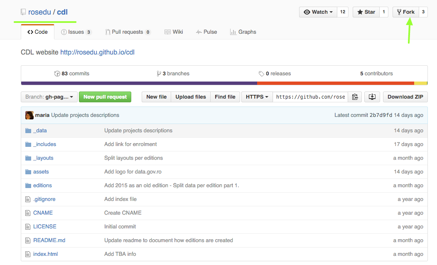Image resolution: width=437 pixels, height=265 pixels.
Task: View the 83 commits link
Action: 72,74
